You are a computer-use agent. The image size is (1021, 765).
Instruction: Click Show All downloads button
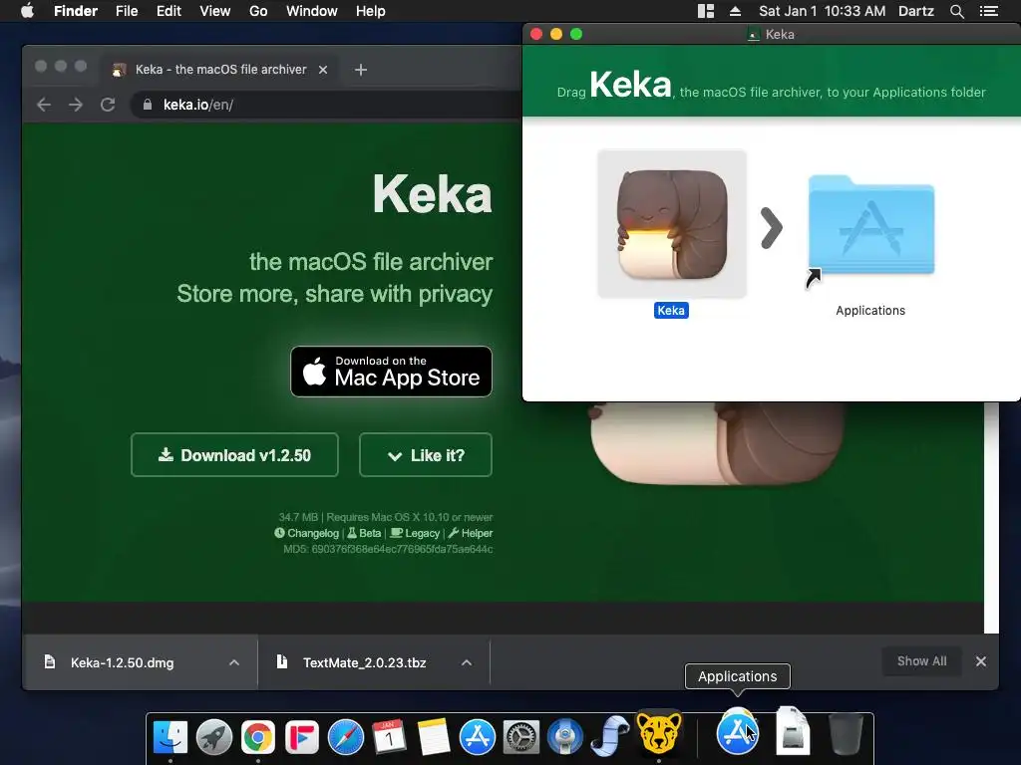[x=921, y=661]
